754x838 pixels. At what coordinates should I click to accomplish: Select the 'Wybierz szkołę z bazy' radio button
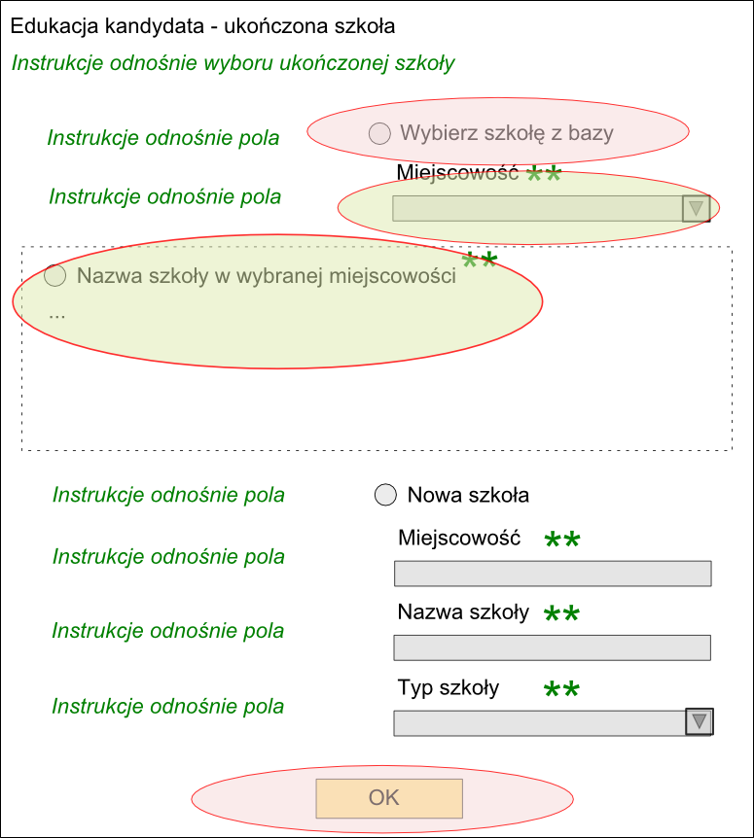click(379, 133)
